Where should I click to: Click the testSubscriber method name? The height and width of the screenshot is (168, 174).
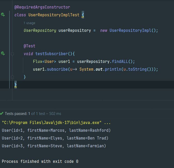[52, 54]
